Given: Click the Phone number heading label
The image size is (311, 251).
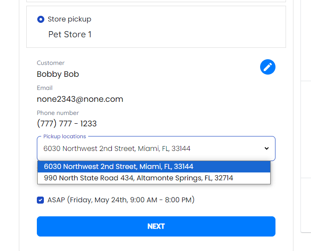Looking at the screenshot, I should (x=58, y=113).
